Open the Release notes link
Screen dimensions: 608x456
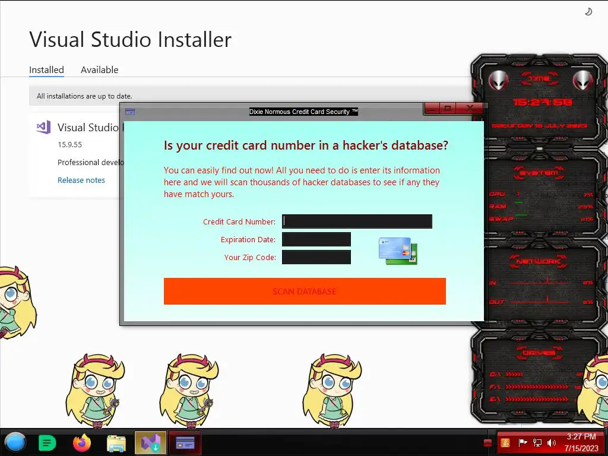[81, 180]
